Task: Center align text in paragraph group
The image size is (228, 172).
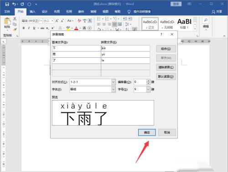Action: 104,24
